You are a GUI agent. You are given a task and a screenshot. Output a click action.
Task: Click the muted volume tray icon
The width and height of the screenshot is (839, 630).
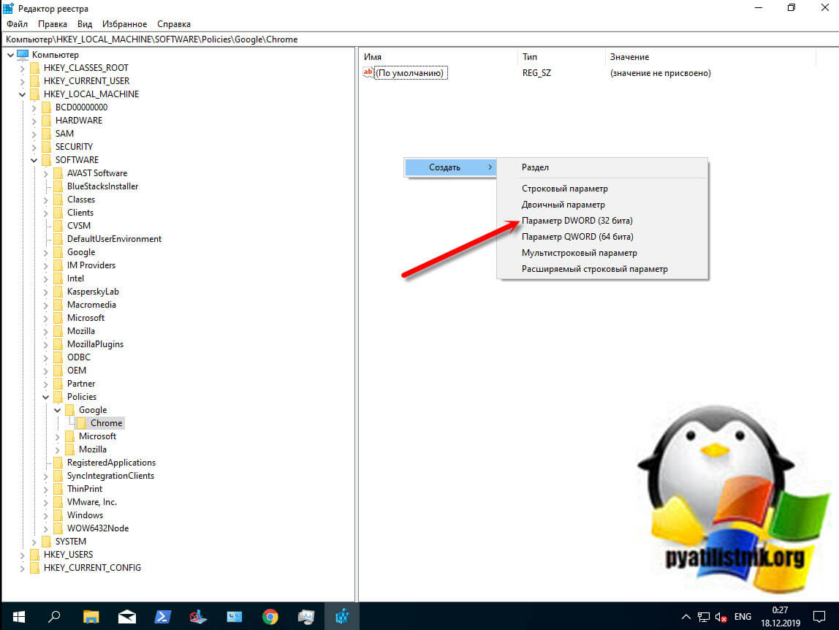[x=721, y=617]
